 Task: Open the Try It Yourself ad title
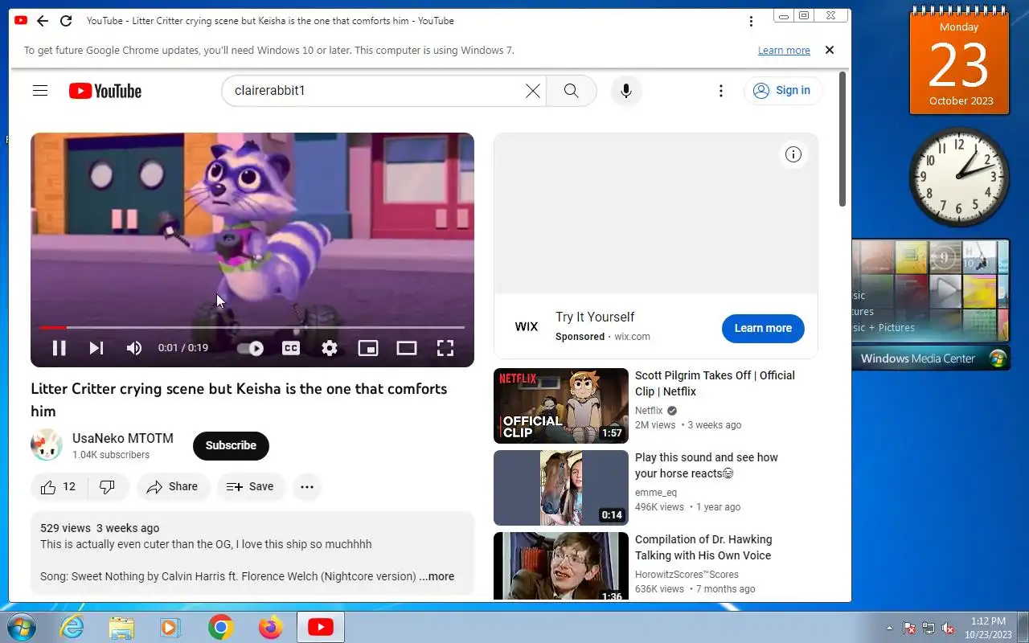(595, 317)
